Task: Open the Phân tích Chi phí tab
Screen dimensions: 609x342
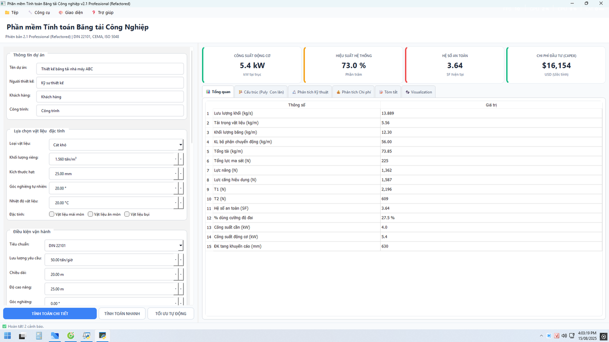Action: (x=353, y=92)
